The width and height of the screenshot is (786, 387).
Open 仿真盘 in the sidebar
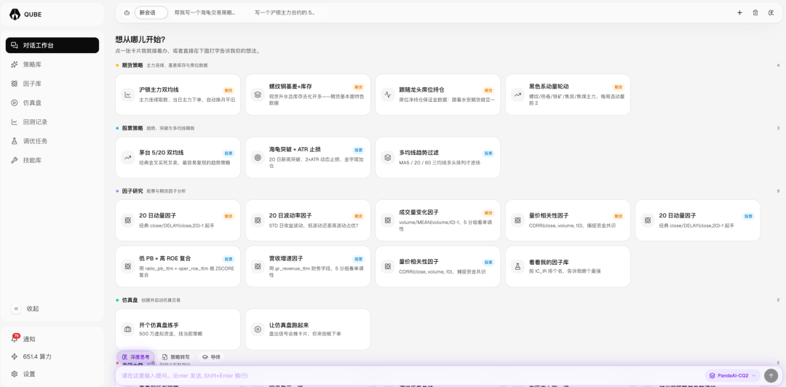(52, 103)
